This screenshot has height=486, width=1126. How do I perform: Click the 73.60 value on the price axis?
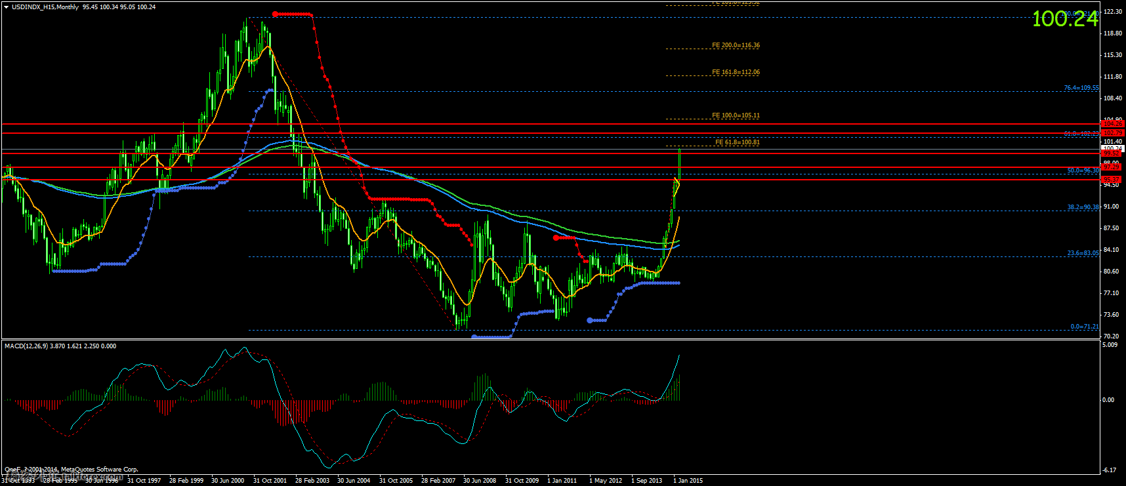[1111, 315]
